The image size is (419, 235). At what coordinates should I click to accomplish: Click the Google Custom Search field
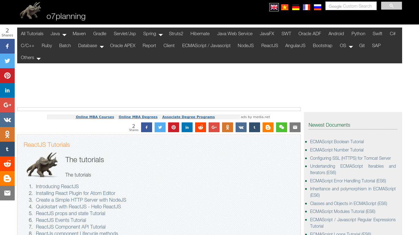pyautogui.click(x=351, y=6)
